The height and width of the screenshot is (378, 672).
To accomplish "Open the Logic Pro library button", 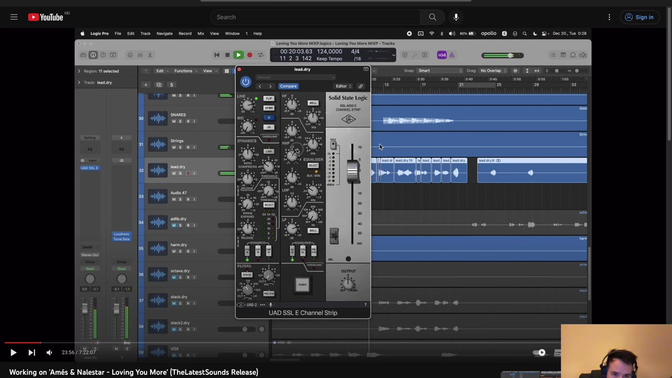I will point(83,55).
